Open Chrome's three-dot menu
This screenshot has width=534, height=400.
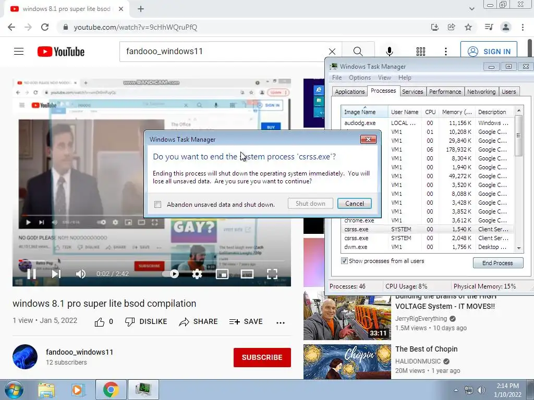[523, 27]
